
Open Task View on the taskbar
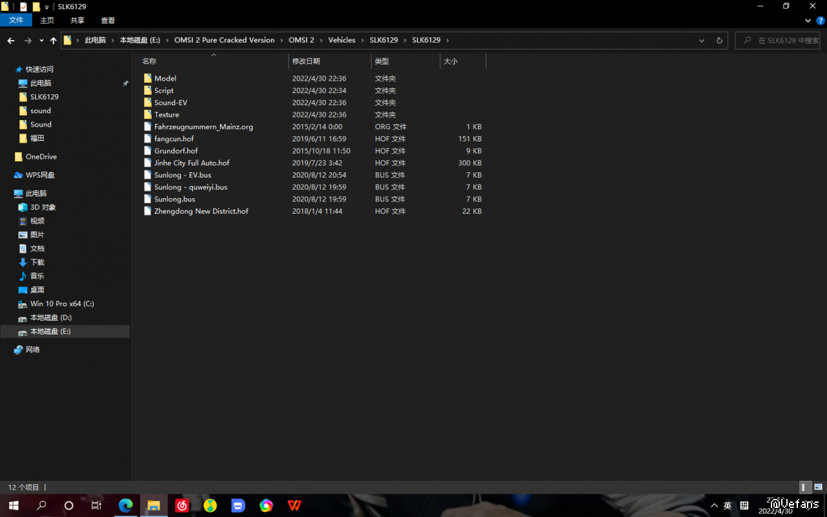pos(96,505)
